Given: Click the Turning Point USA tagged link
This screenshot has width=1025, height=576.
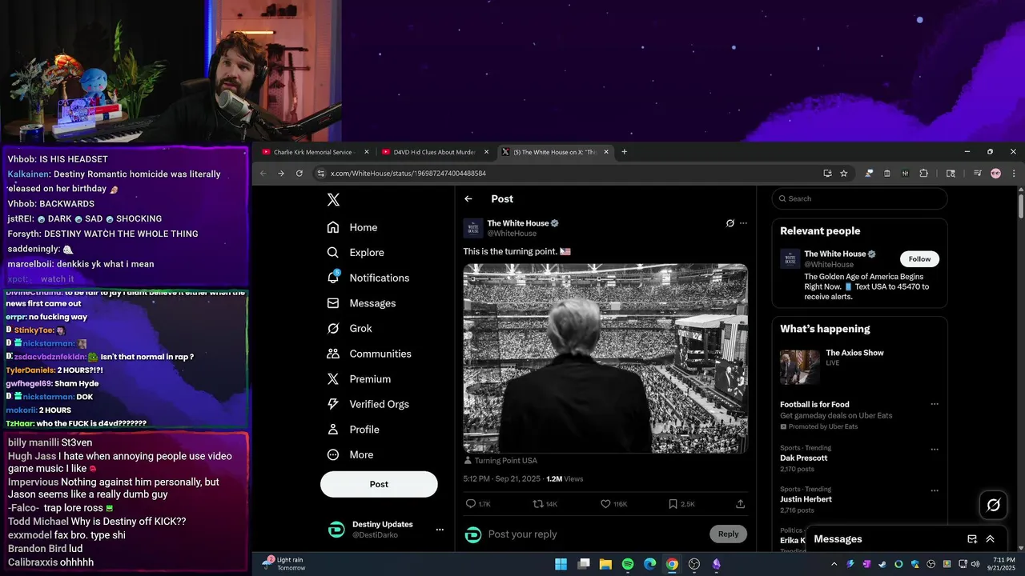Looking at the screenshot, I should tap(505, 461).
